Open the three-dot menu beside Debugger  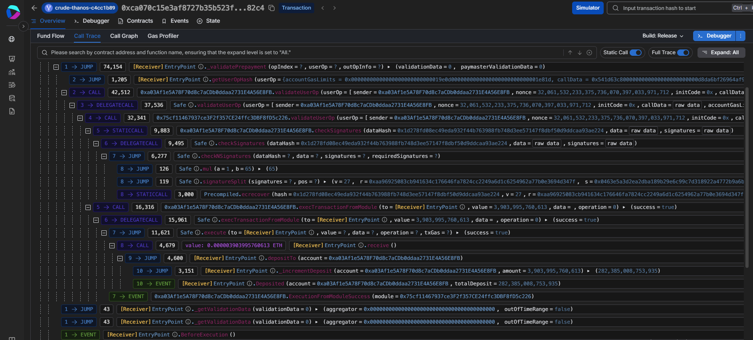[x=740, y=36]
